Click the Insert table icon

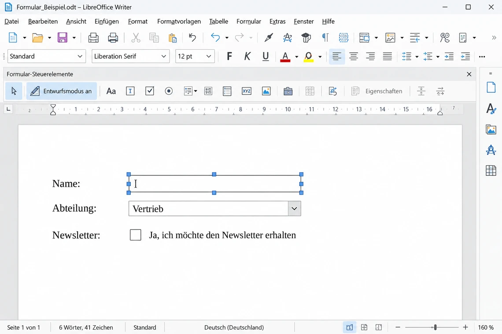pyautogui.click(x=364, y=38)
